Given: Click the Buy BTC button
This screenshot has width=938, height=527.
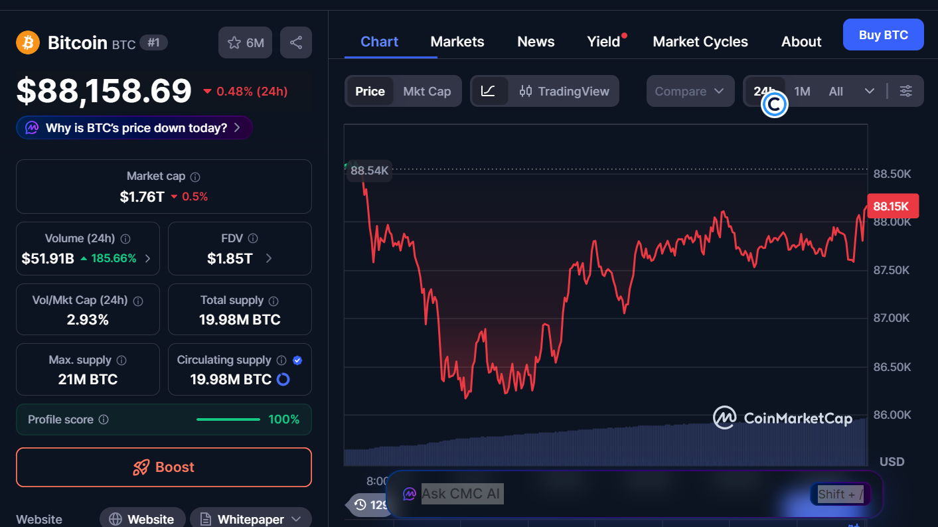Looking at the screenshot, I should 883,35.
